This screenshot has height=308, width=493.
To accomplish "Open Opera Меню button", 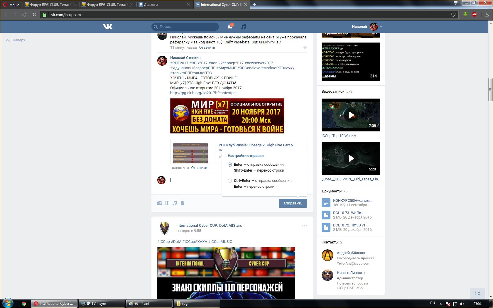I will coord(11,4).
